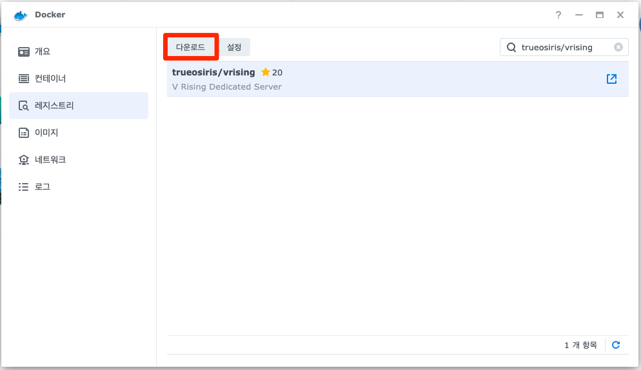Select the 레지스트리 registry section
This screenshot has width=641, height=370.
coord(79,106)
